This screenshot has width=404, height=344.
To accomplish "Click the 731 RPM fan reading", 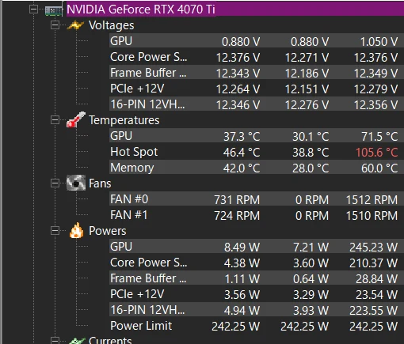I will (x=237, y=200).
